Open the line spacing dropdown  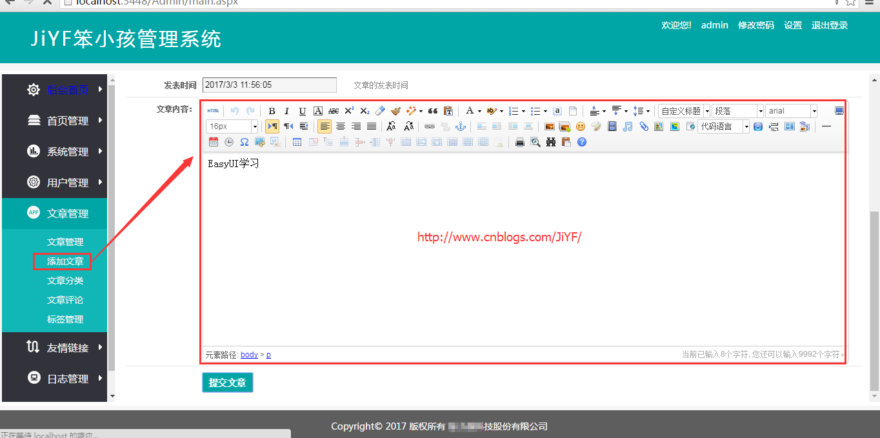click(648, 111)
